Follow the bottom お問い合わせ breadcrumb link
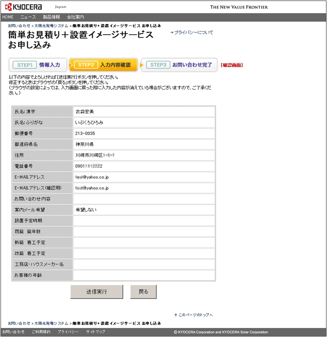 pyautogui.click(x=19, y=323)
